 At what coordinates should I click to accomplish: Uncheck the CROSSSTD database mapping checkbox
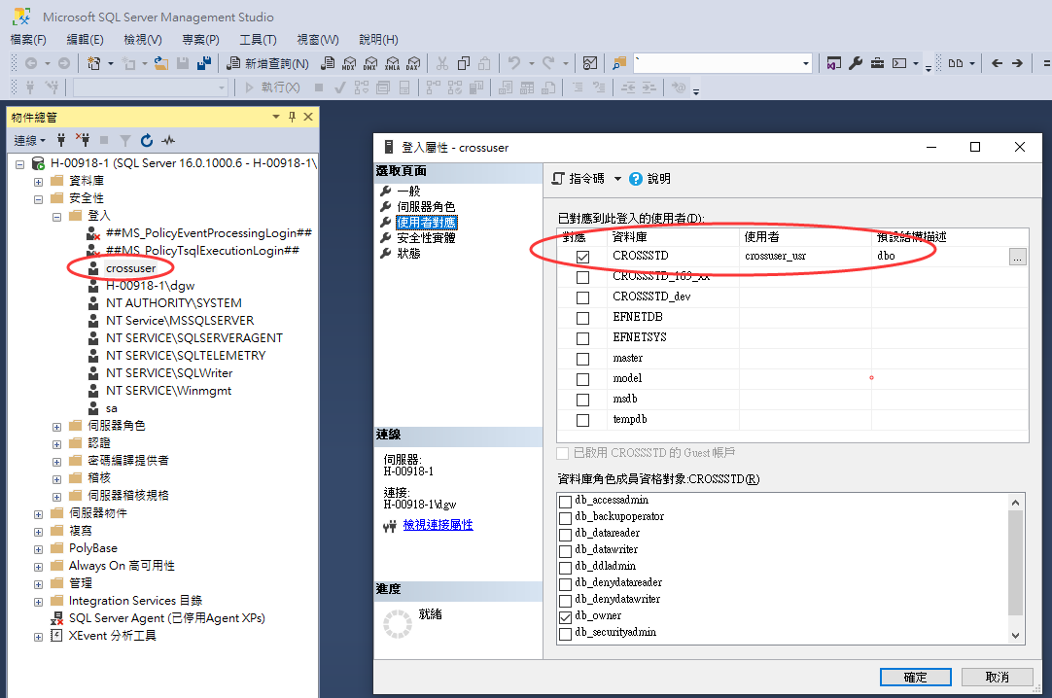pyautogui.click(x=582, y=257)
